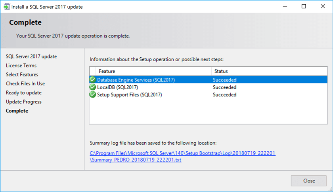Click the SQL Server 2017 update step
This screenshot has width=333, height=192.
point(31,56)
